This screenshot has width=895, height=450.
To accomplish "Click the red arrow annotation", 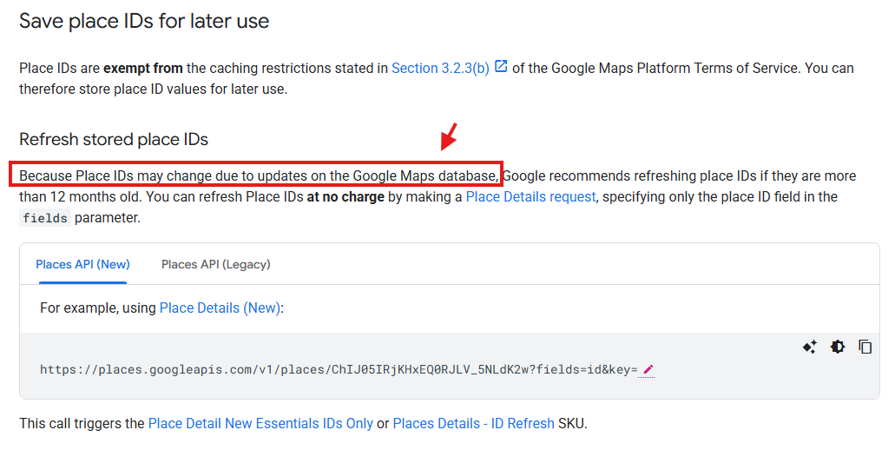I will tap(449, 137).
